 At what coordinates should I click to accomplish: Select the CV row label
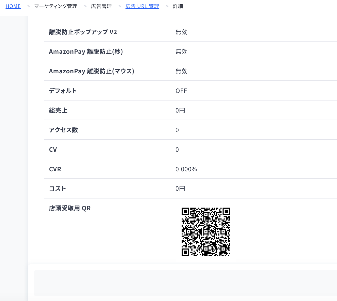point(53,149)
